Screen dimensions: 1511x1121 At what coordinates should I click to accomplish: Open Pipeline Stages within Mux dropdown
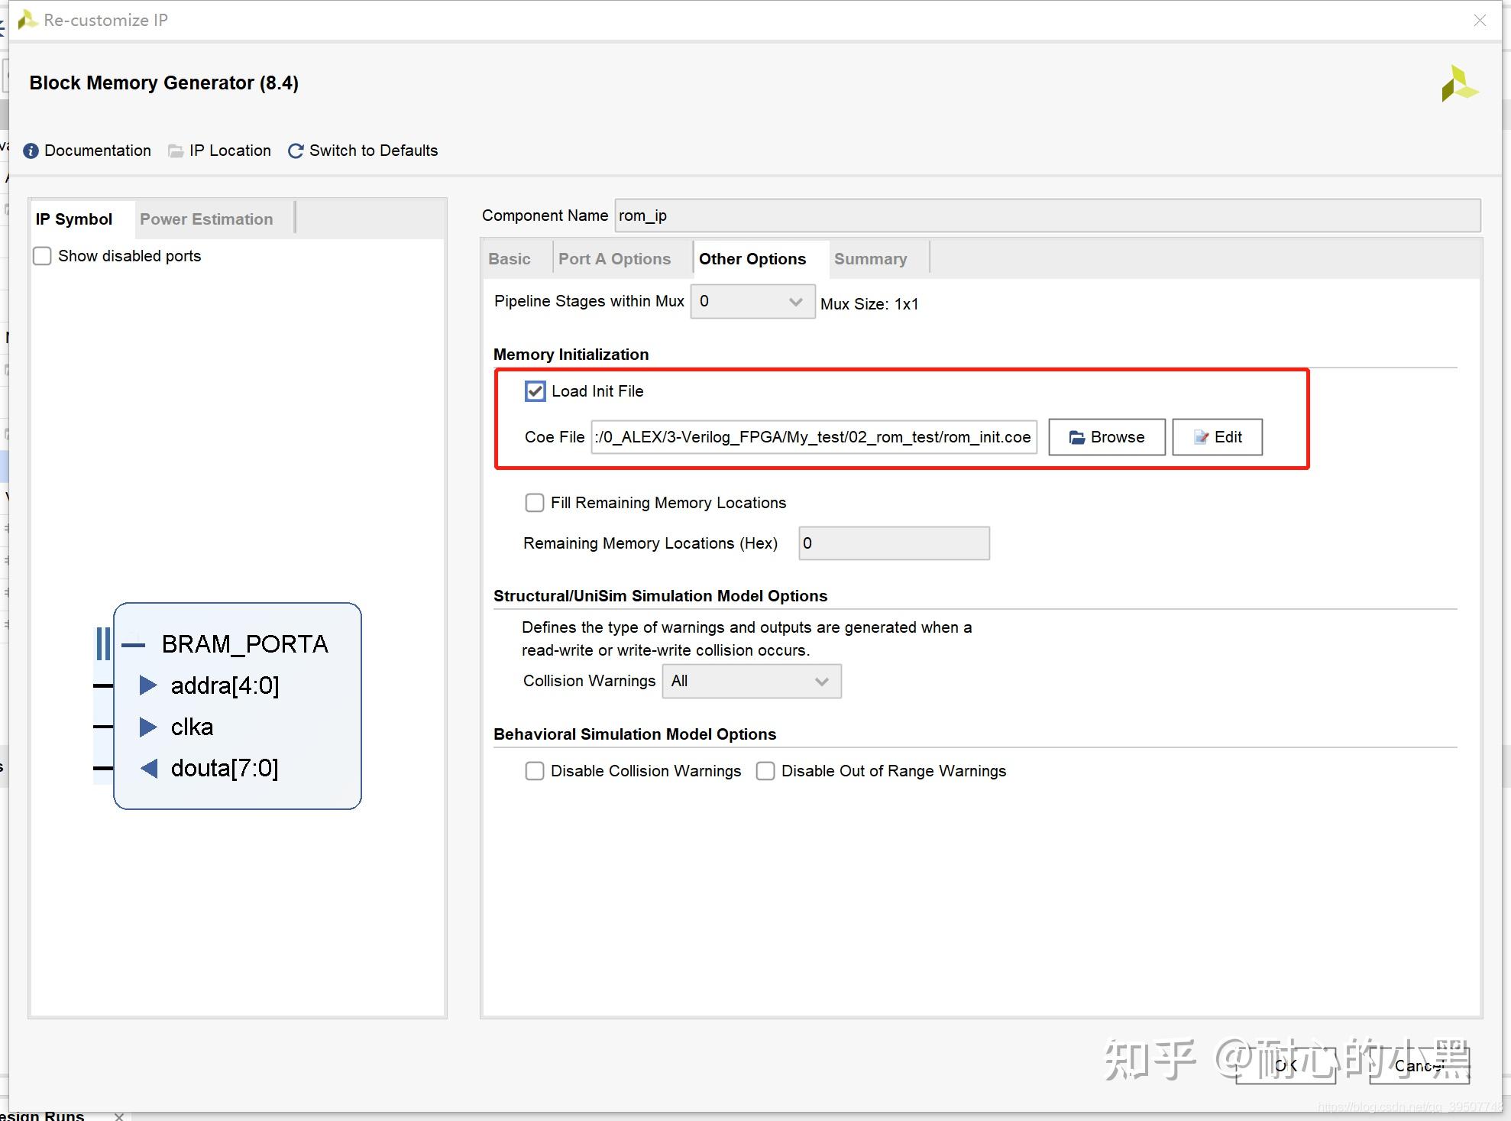coord(752,302)
